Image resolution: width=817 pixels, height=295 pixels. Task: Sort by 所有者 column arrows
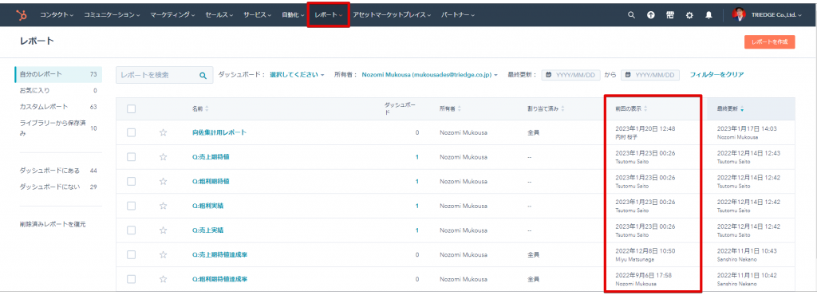coord(459,109)
